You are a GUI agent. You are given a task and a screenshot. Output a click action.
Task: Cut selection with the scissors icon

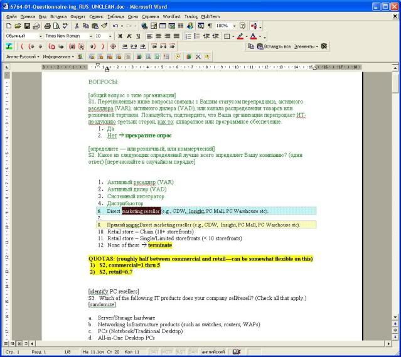(x=77, y=26)
